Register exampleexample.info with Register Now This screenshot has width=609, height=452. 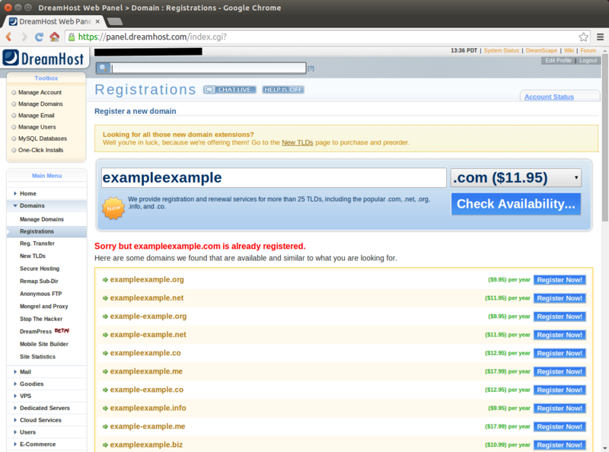tap(560, 409)
